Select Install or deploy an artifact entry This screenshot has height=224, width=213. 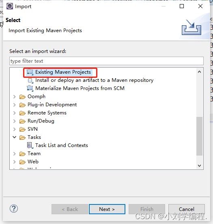pyautogui.click(x=95, y=80)
